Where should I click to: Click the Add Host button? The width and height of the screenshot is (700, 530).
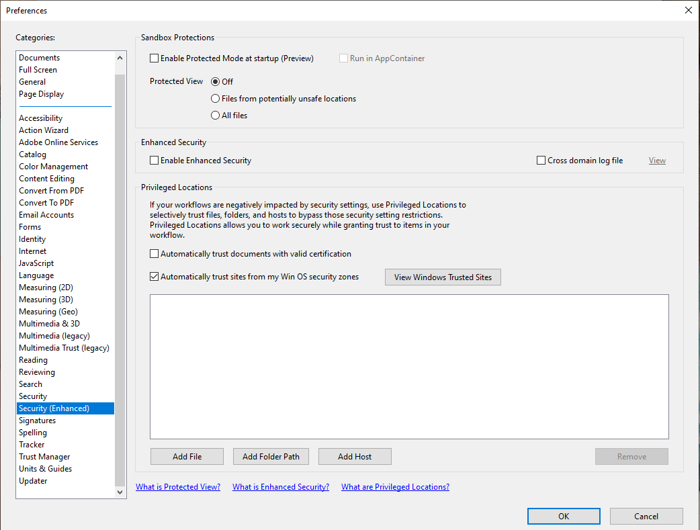click(x=355, y=456)
